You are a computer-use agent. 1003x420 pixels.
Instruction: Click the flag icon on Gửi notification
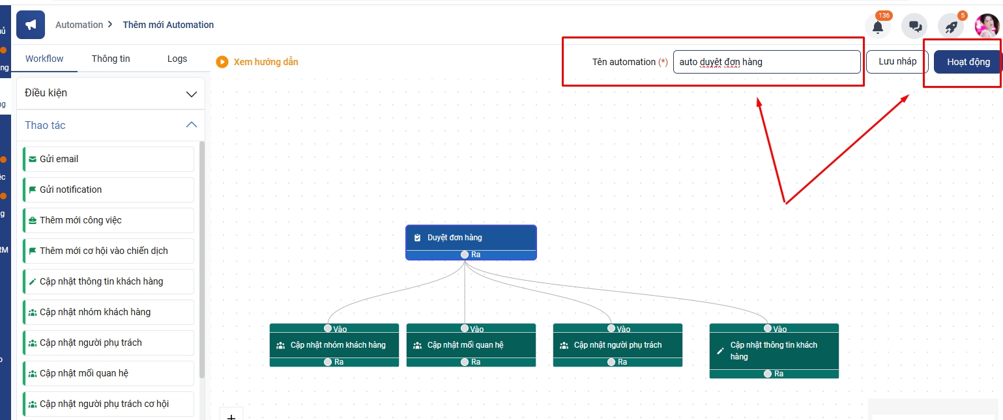point(33,189)
